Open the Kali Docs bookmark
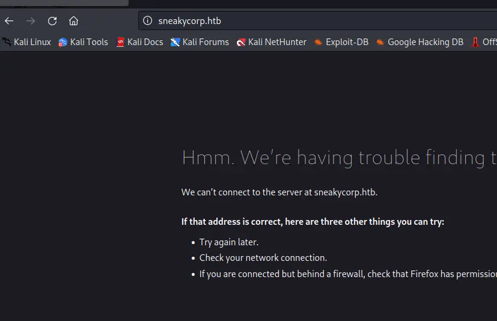The width and height of the screenshot is (497, 321). pyautogui.click(x=140, y=42)
